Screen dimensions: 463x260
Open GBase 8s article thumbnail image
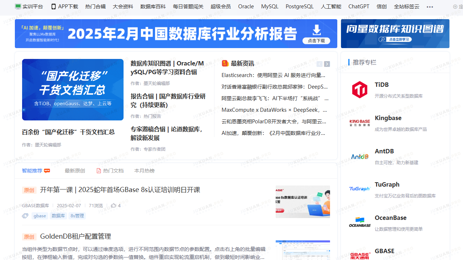coord(303,202)
